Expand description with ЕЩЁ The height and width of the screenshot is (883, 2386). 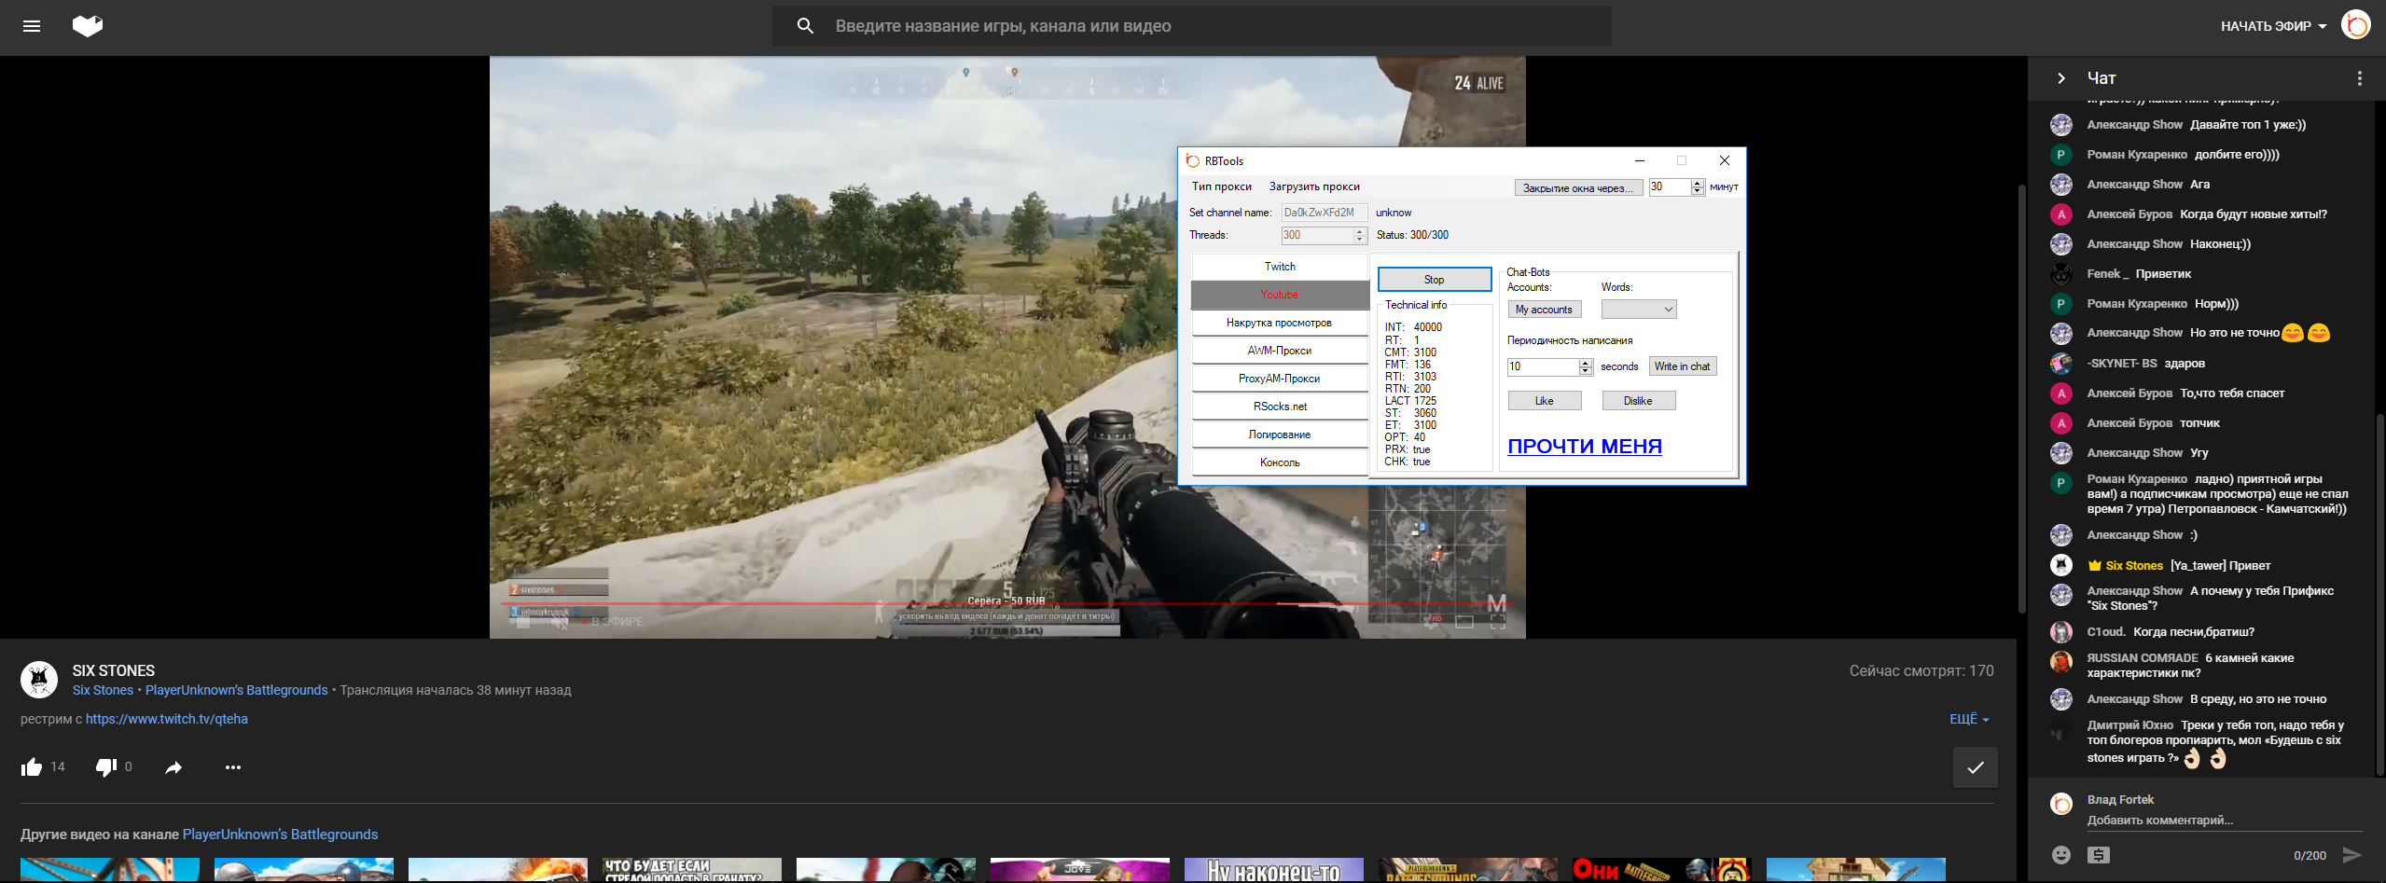1968,719
